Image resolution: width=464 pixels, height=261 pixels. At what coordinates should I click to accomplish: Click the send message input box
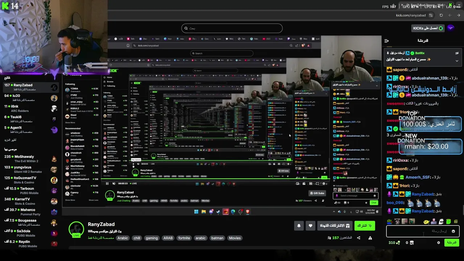[x=423, y=231]
